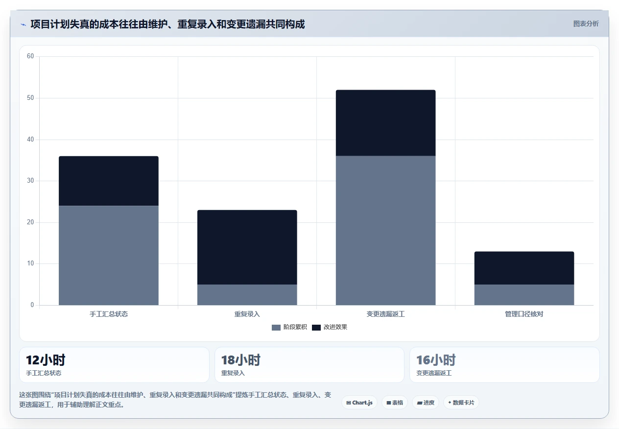Click the y-axis value 50
Viewport: 619px width, 429px height.
(30, 98)
